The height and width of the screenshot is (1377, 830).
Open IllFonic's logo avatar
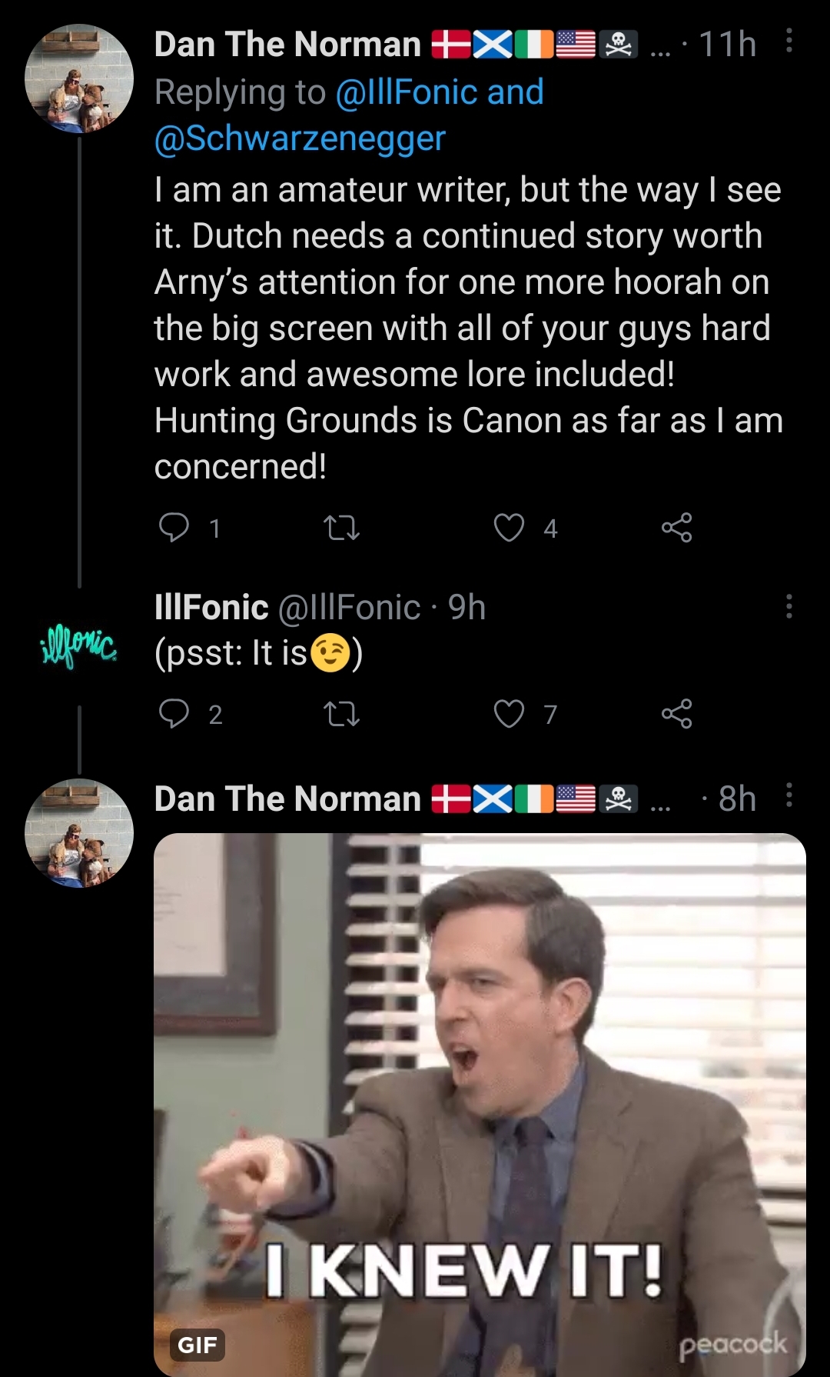coord(79,648)
